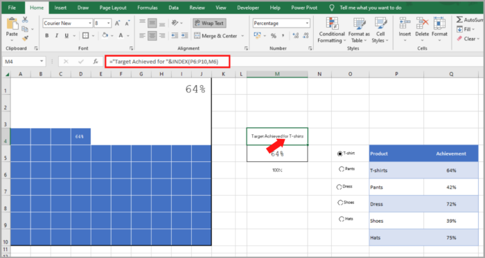Click the Cut scissors icon
This screenshot has height=258, width=485.
(25, 20)
